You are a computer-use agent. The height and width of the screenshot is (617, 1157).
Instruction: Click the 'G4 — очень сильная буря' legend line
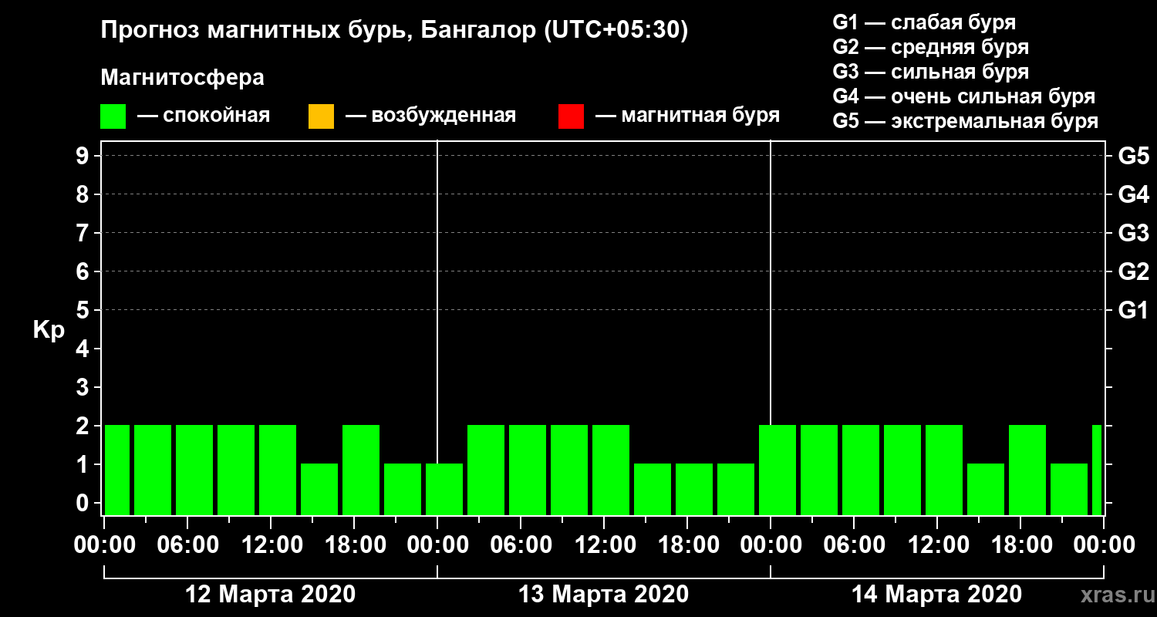pos(964,96)
